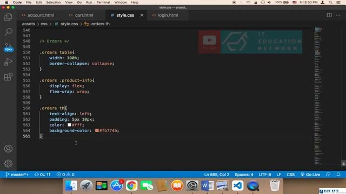Open notifications bell in status bar

(x=338, y=175)
